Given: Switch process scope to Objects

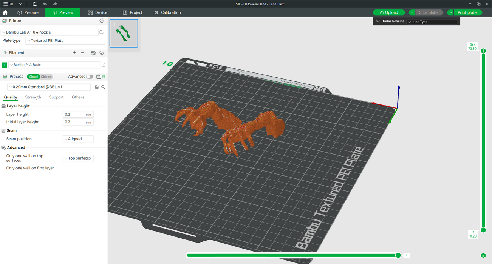Looking at the screenshot, I should [x=46, y=77].
